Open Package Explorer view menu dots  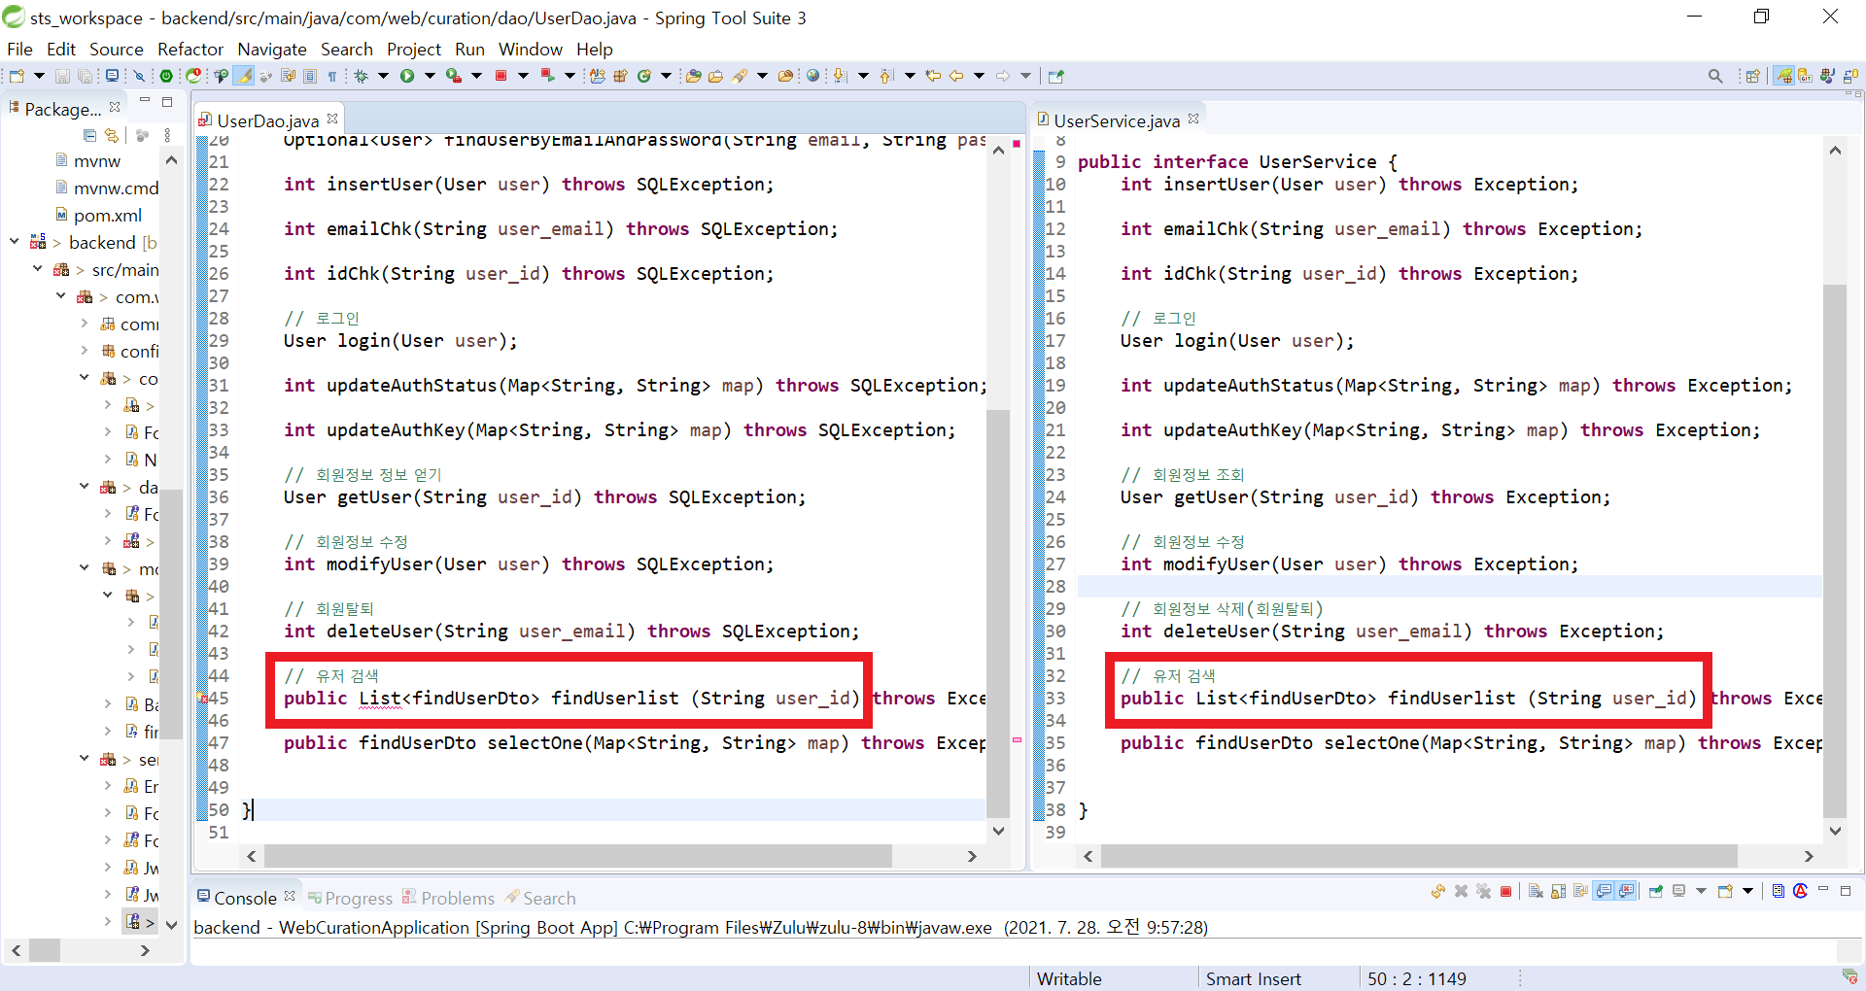pos(167,135)
